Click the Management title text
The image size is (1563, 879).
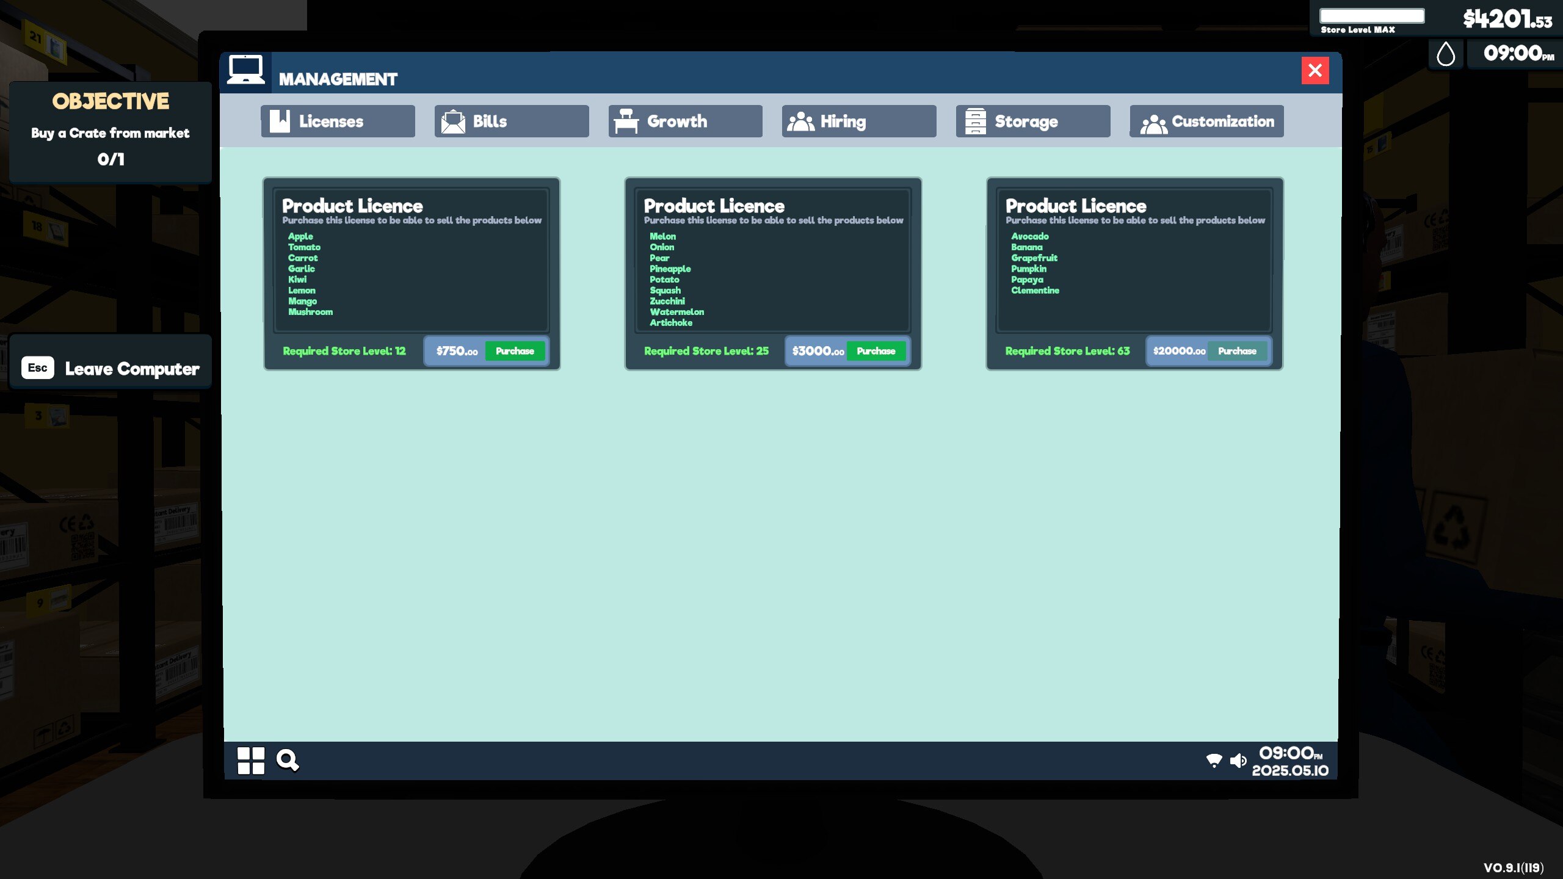click(338, 79)
